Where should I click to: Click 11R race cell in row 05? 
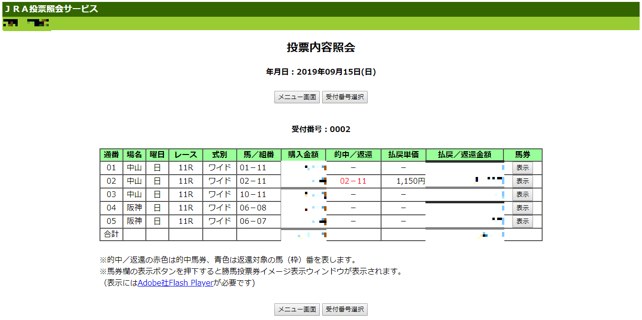click(x=185, y=221)
